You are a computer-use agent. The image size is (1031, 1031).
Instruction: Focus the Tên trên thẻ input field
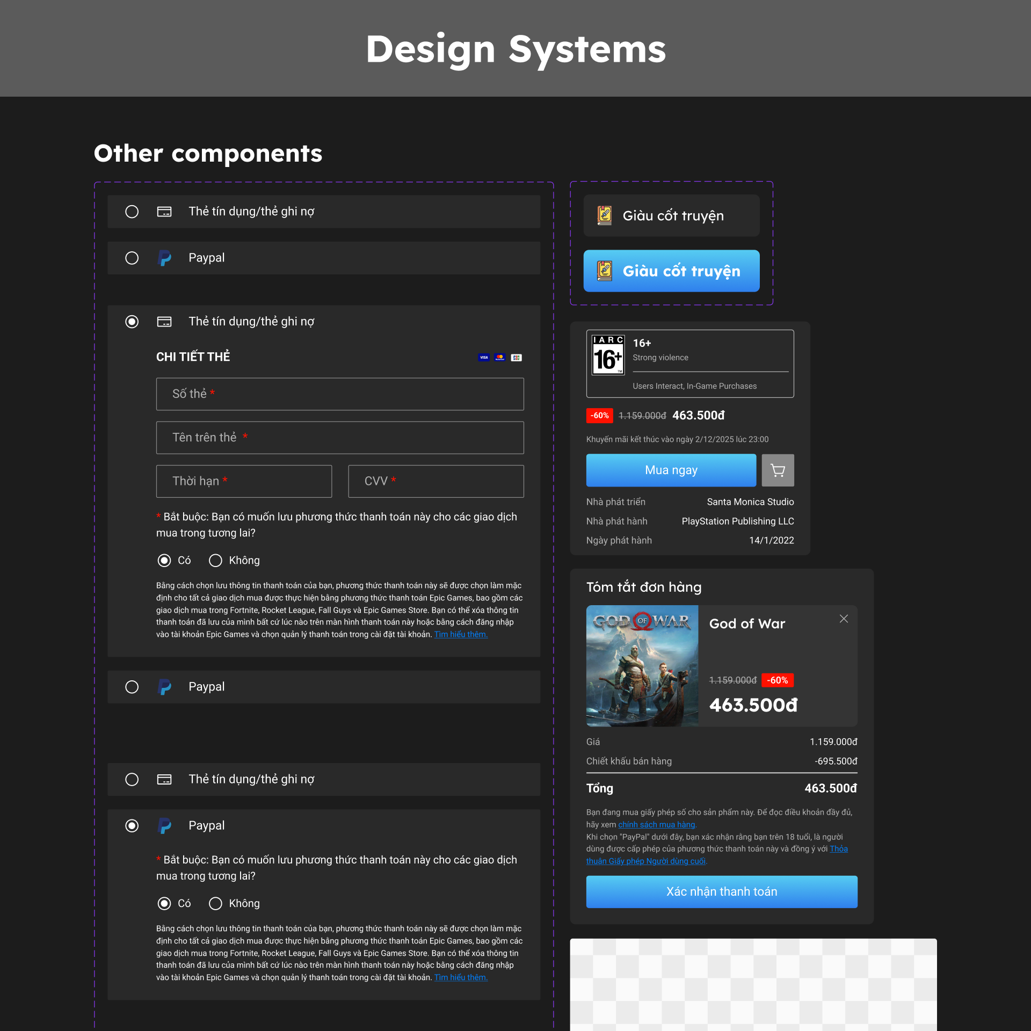click(340, 438)
